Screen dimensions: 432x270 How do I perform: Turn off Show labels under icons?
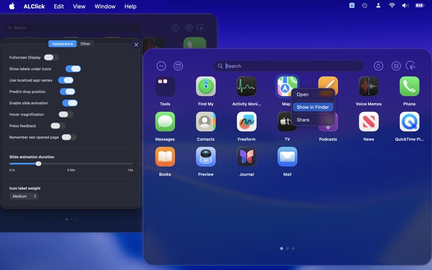[73, 69]
